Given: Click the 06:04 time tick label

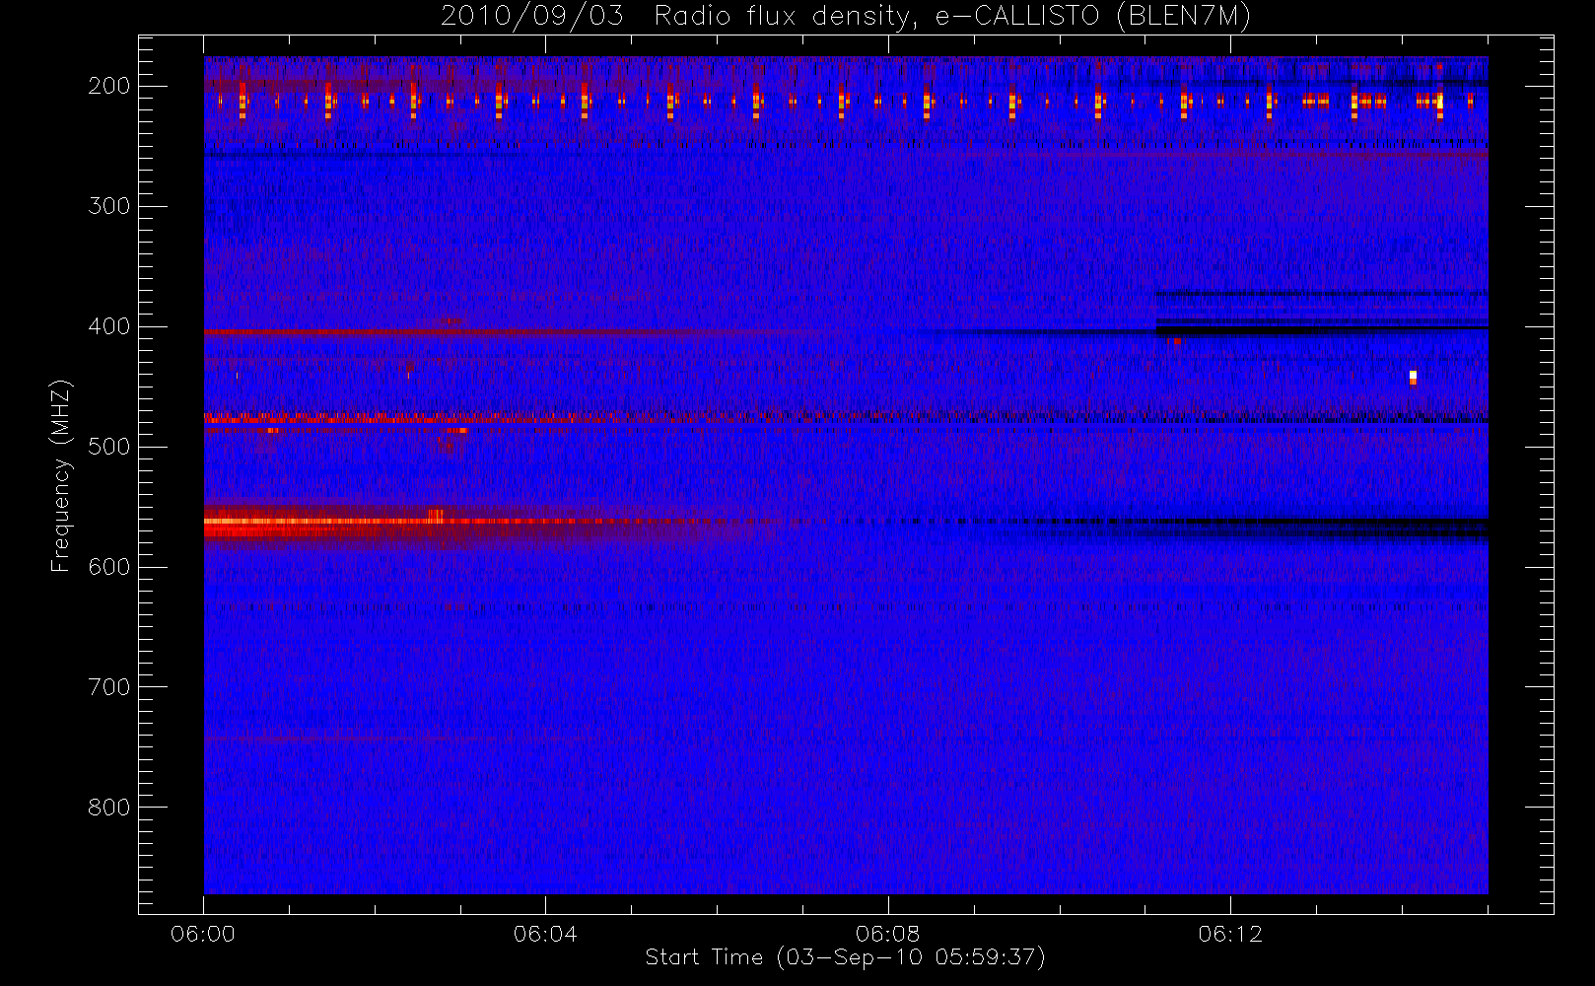Looking at the screenshot, I should point(545,934).
